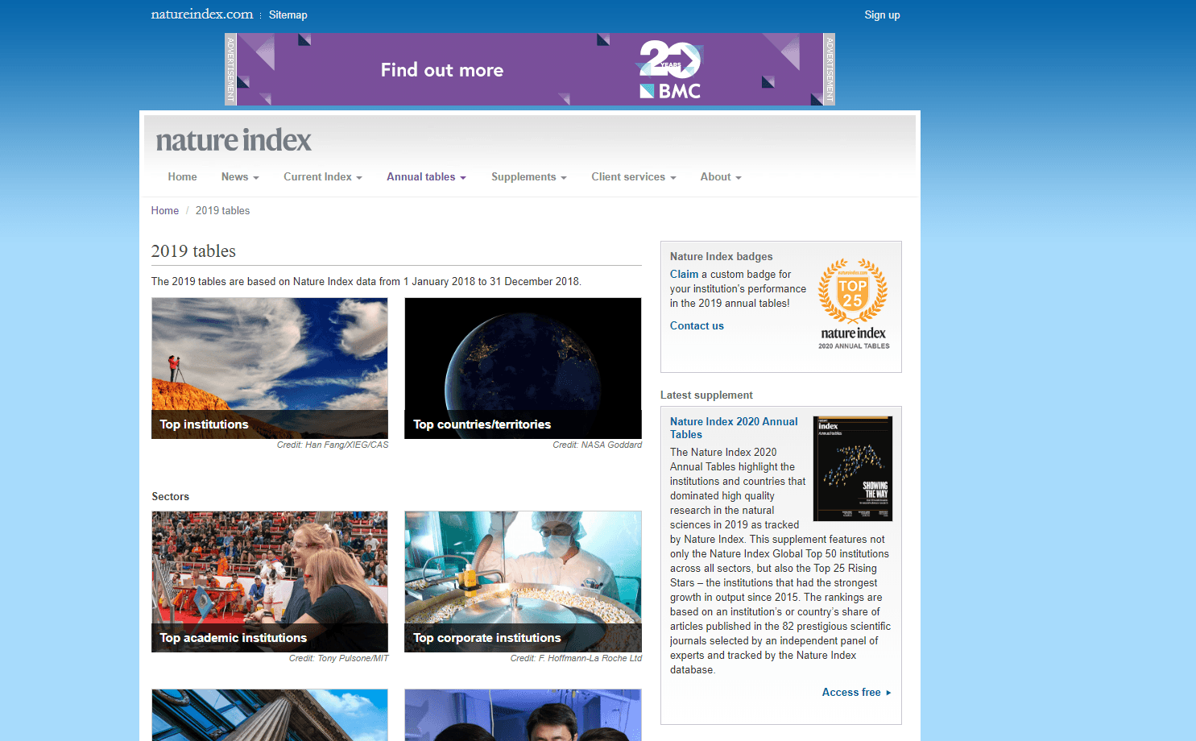Click the Sign up link
Screen dimensions: 1196x741
pos(882,14)
